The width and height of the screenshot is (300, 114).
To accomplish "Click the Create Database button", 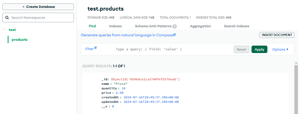I will 38,7.
